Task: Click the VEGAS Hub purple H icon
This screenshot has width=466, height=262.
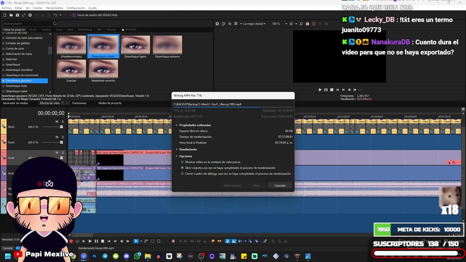Action: point(74,15)
